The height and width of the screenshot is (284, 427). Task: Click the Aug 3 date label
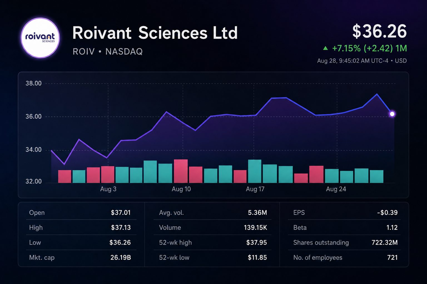108,189
